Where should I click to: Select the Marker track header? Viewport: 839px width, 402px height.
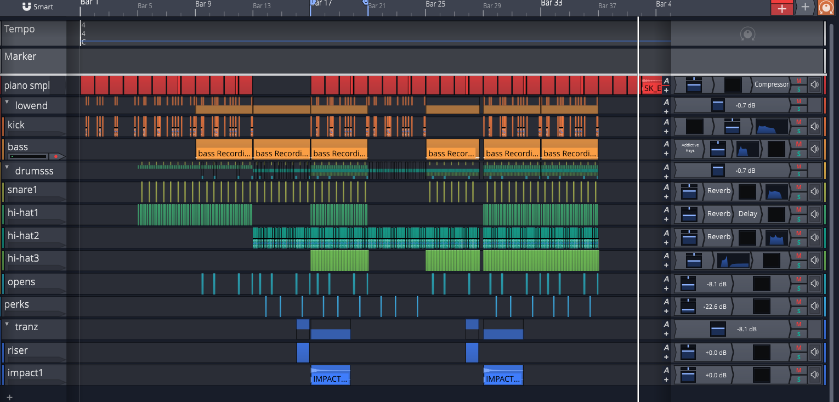[34, 60]
